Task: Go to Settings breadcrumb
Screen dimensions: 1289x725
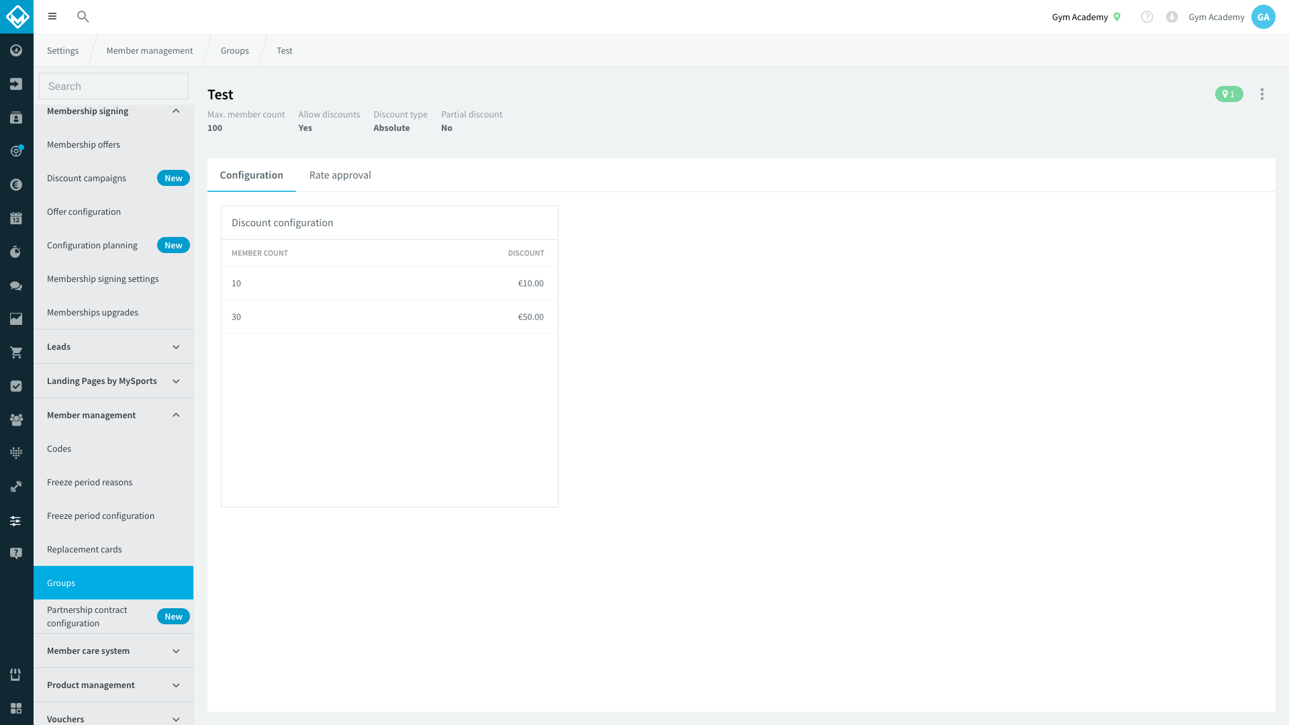Action: click(x=63, y=50)
